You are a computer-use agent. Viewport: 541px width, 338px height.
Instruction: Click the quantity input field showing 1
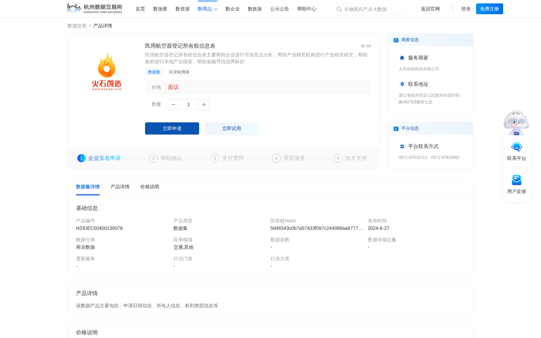click(189, 104)
